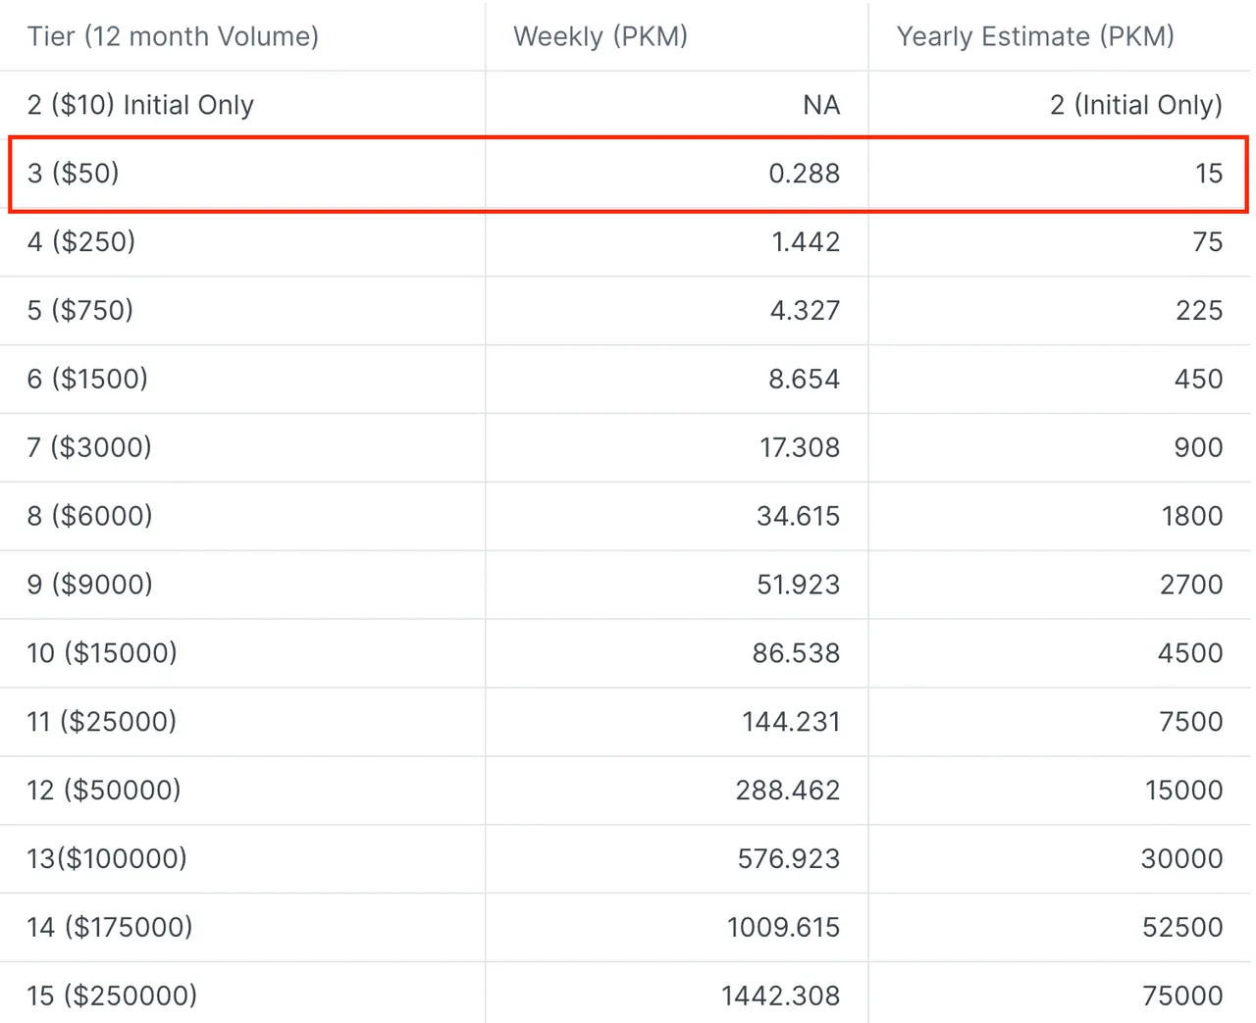Viewport: 1256px width, 1023px height.
Task: Select the '5 ($750)' tier cell
Action: [80, 311]
